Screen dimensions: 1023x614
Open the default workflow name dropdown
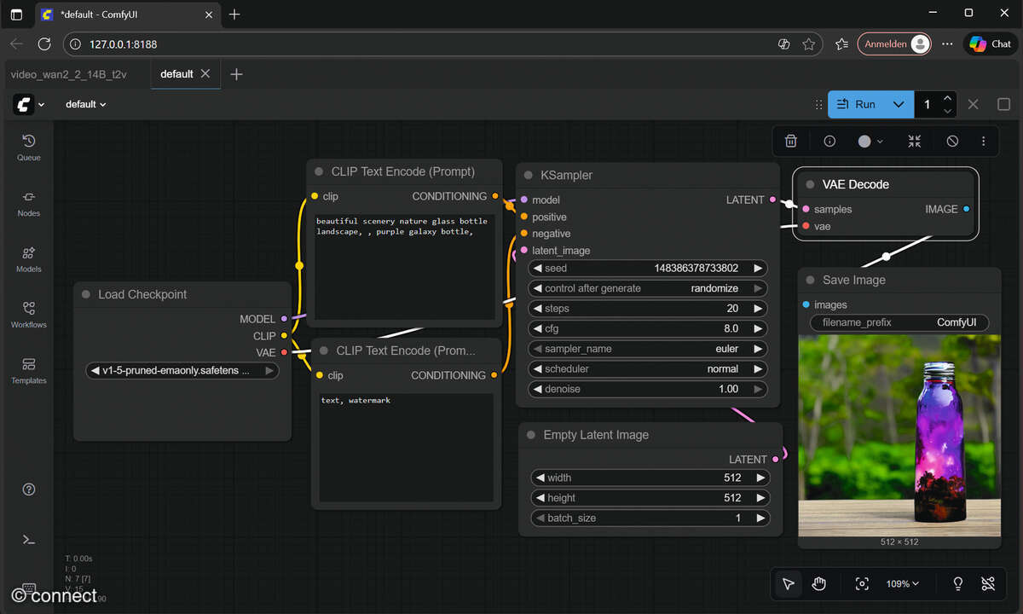[x=86, y=104]
